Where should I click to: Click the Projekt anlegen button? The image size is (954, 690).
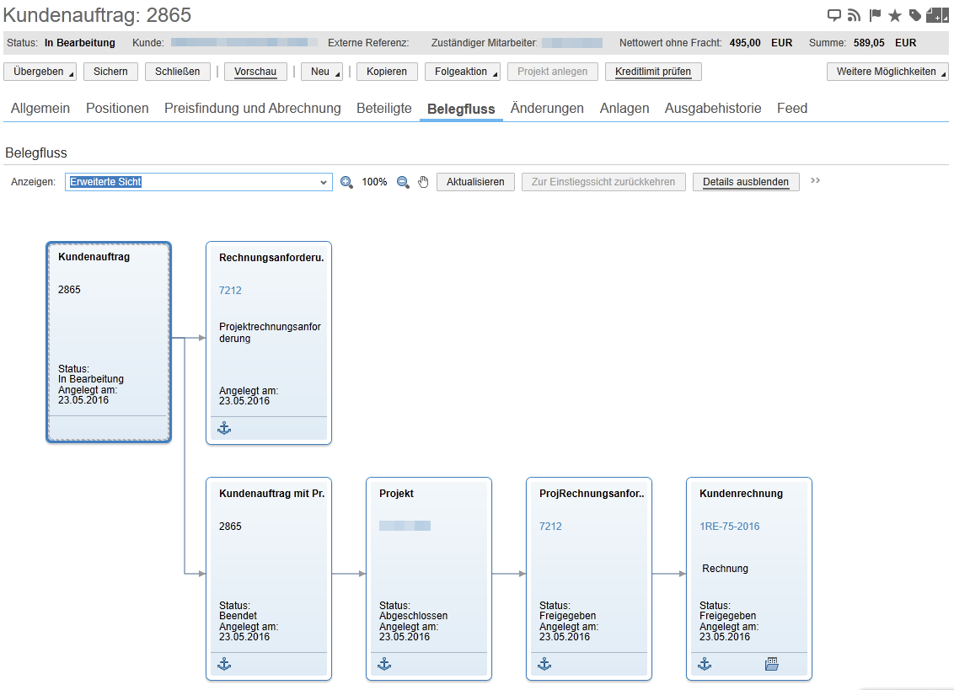(553, 72)
